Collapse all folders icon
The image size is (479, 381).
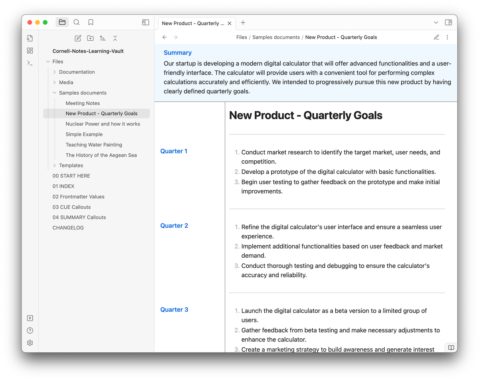pos(115,38)
